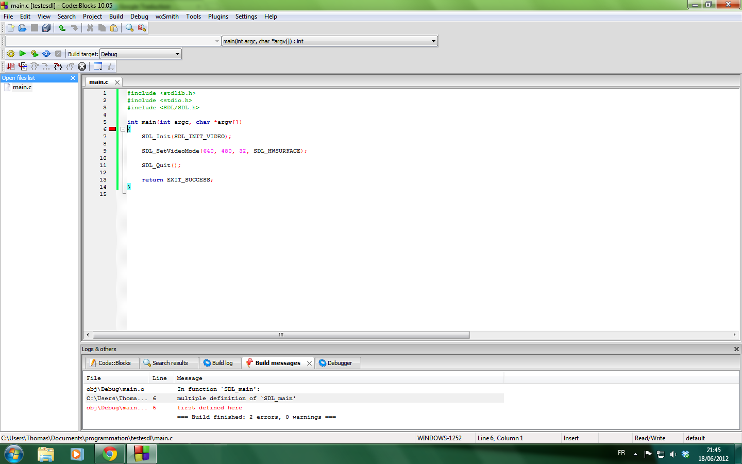The image size is (742, 464).
Task: Build and run the project
Action: click(x=35, y=54)
